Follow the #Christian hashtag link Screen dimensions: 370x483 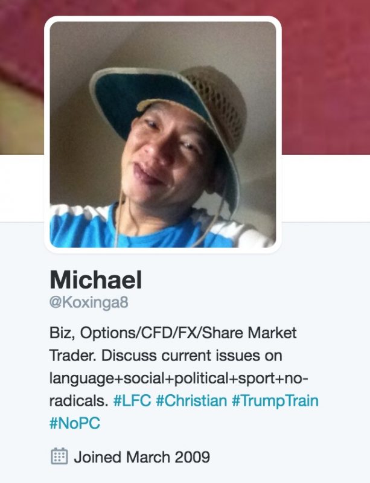(x=191, y=401)
